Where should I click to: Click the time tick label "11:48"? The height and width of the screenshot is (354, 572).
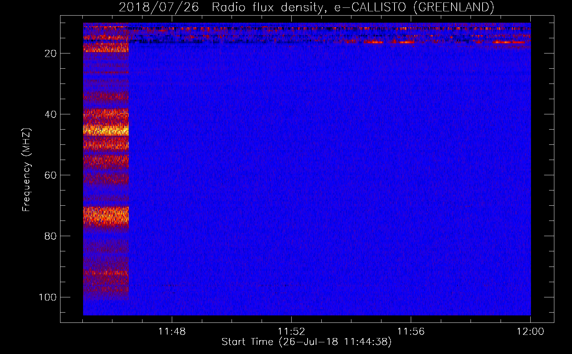[x=172, y=332]
